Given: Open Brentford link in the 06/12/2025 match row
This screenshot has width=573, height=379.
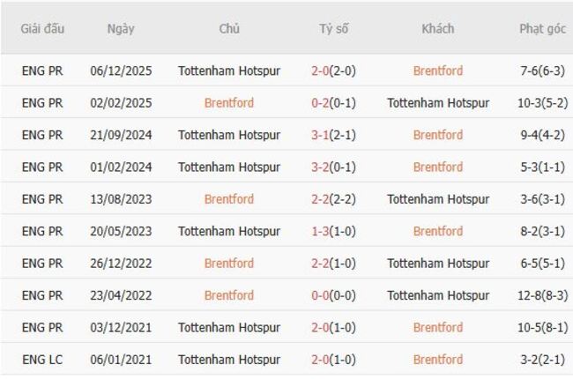Looking at the screenshot, I should pyautogui.click(x=437, y=71).
